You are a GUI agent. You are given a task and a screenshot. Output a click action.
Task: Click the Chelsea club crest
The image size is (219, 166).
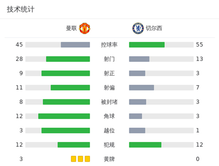point(138,28)
